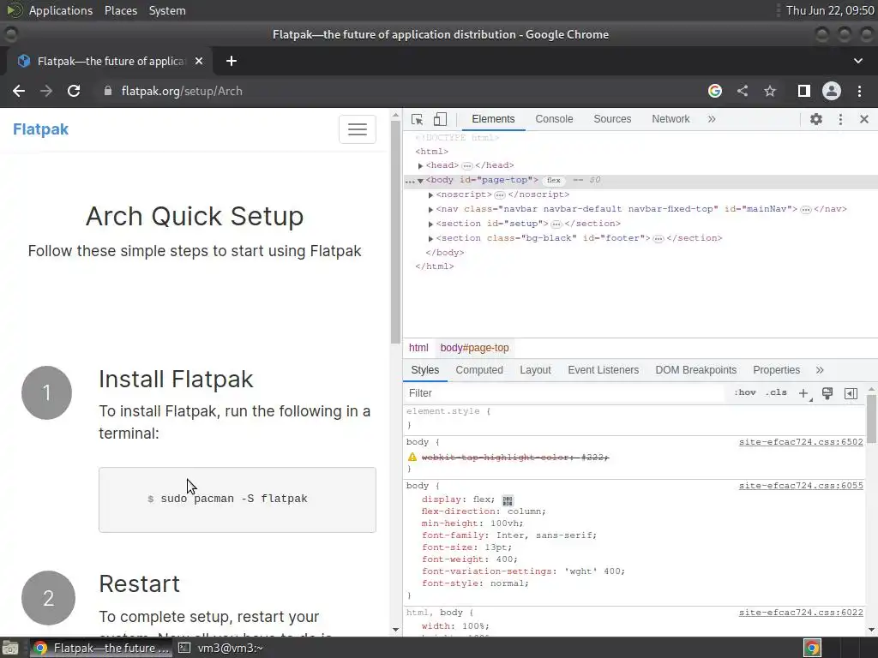Viewport: 878px width, 658px height.
Task: Open site-efcac724.css:6022 source link
Action: point(801,613)
